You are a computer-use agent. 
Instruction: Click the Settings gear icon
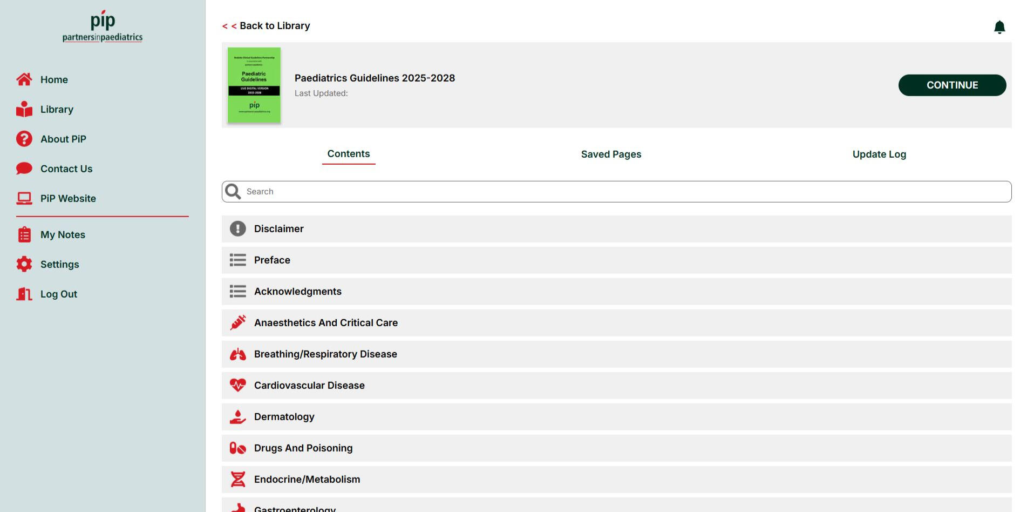click(x=24, y=264)
